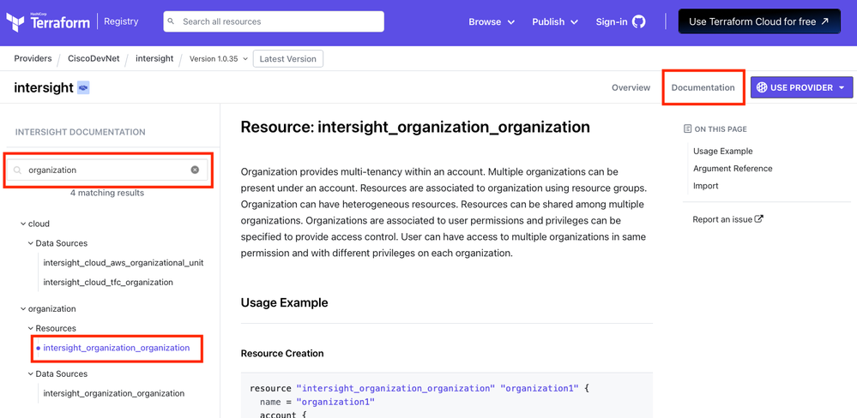Screen dimensions: 857x418
Task: Click the Usage Example heading in the article
Action: (284, 303)
